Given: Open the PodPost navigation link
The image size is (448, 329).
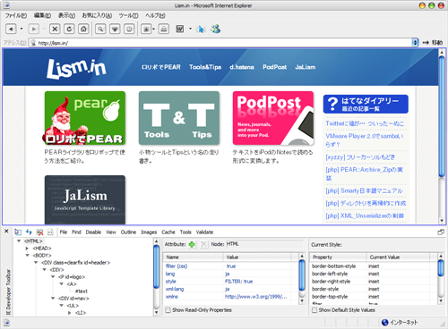Looking at the screenshot, I should tap(274, 67).
